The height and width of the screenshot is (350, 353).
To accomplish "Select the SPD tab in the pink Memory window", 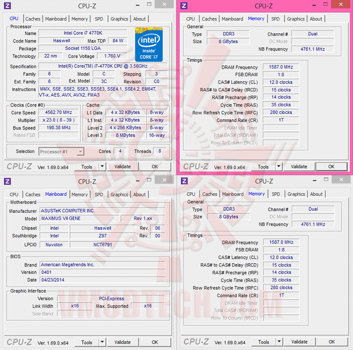I will click(x=276, y=19).
